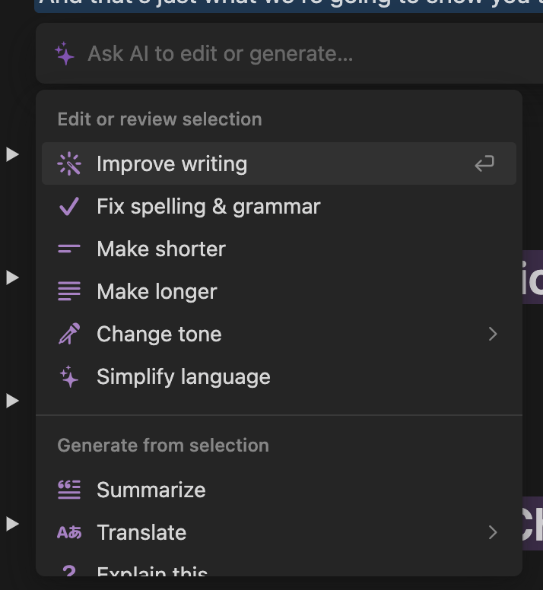The width and height of the screenshot is (543, 590).
Task: Expand the Change tone submenu chevron
Action: pyautogui.click(x=493, y=335)
